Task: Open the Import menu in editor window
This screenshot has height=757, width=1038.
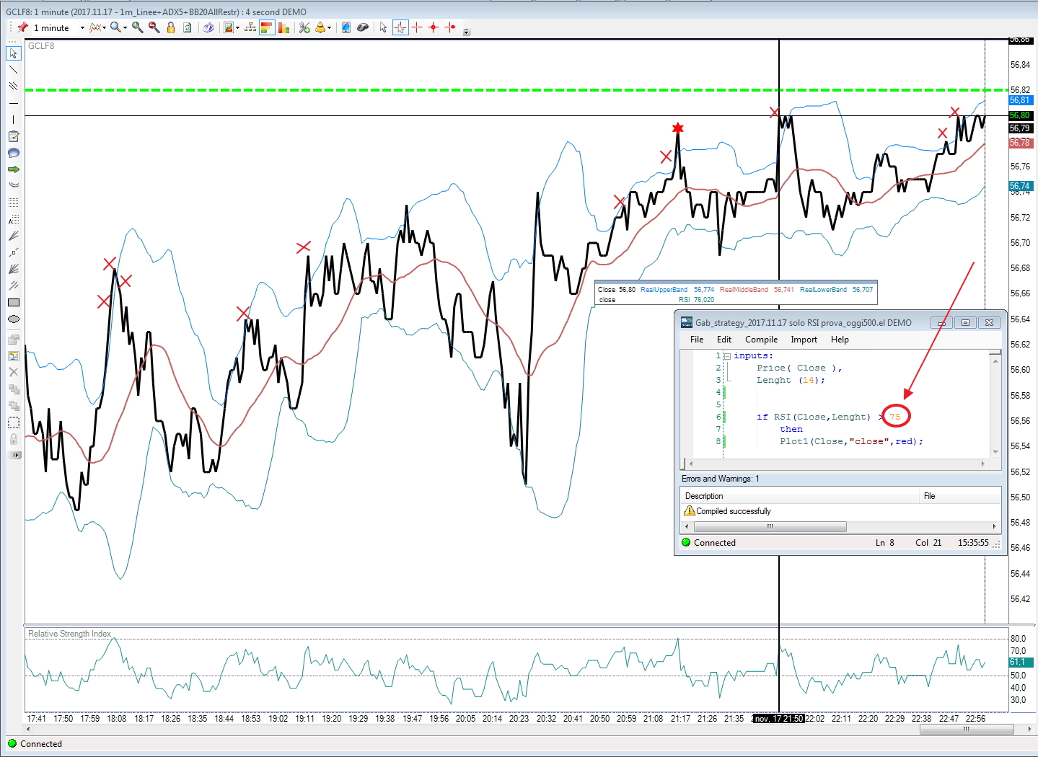Action: point(804,340)
